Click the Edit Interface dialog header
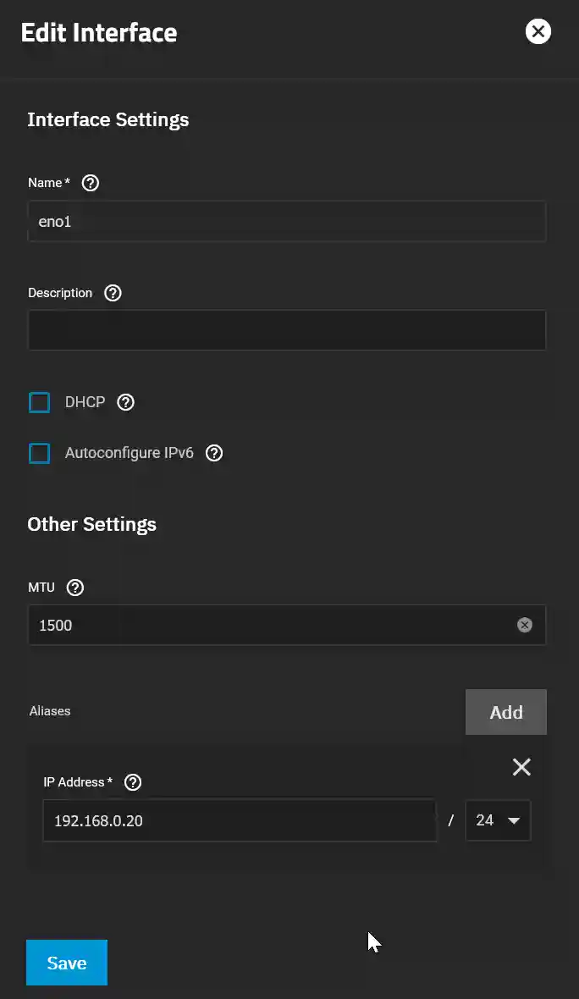The image size is (579, 999). point(98,32)
